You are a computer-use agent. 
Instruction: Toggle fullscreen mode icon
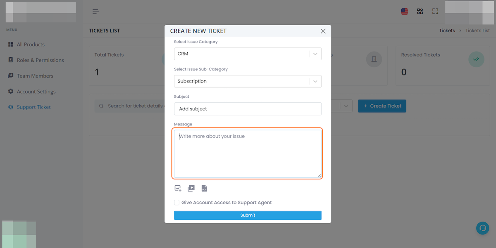[x=435, y=12]
